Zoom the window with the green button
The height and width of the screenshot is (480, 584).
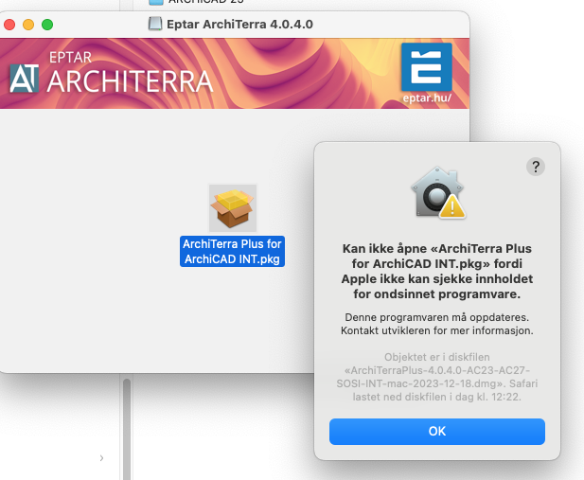click(x=47, y=24)
